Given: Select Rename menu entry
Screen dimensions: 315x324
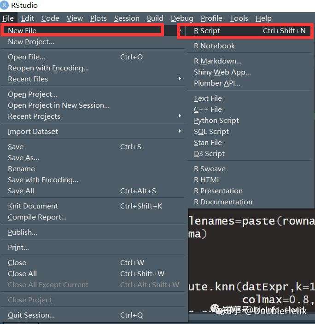Looking at the screenshot, I should coord(93,169).
